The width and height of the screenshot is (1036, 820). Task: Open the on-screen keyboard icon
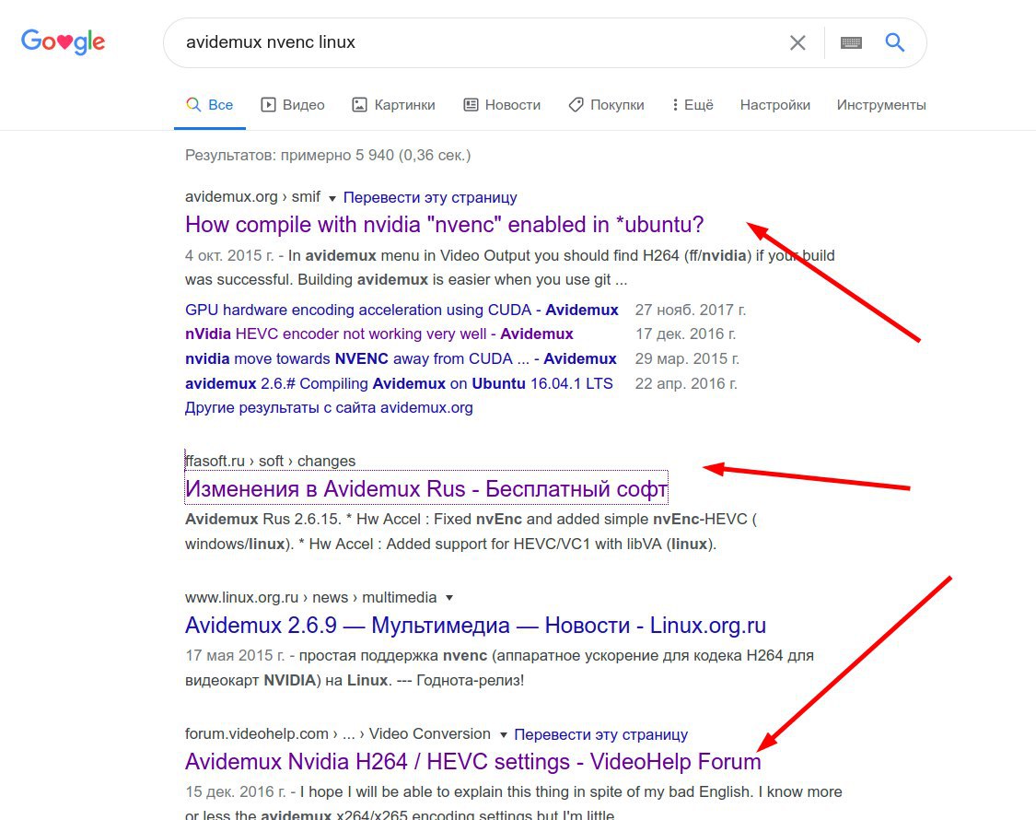point(851,43)
